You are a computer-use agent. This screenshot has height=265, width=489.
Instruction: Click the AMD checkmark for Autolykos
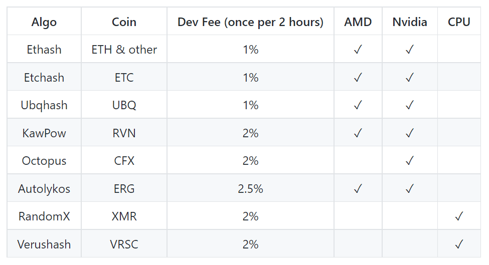click(x=358, y=189)
